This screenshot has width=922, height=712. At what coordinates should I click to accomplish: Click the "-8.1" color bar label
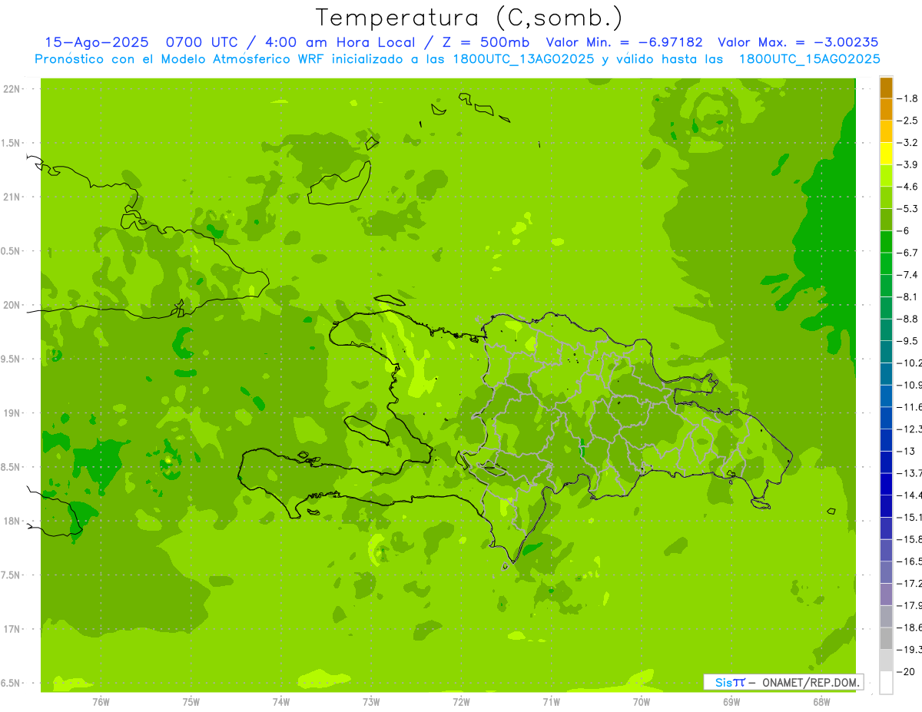pyautogui.click(x=907, y=296)
